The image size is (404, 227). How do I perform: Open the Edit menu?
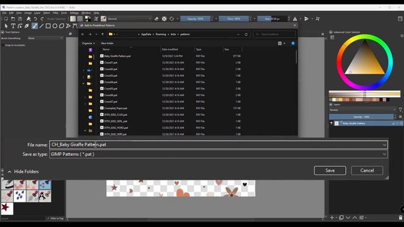[x=11, y=13]
